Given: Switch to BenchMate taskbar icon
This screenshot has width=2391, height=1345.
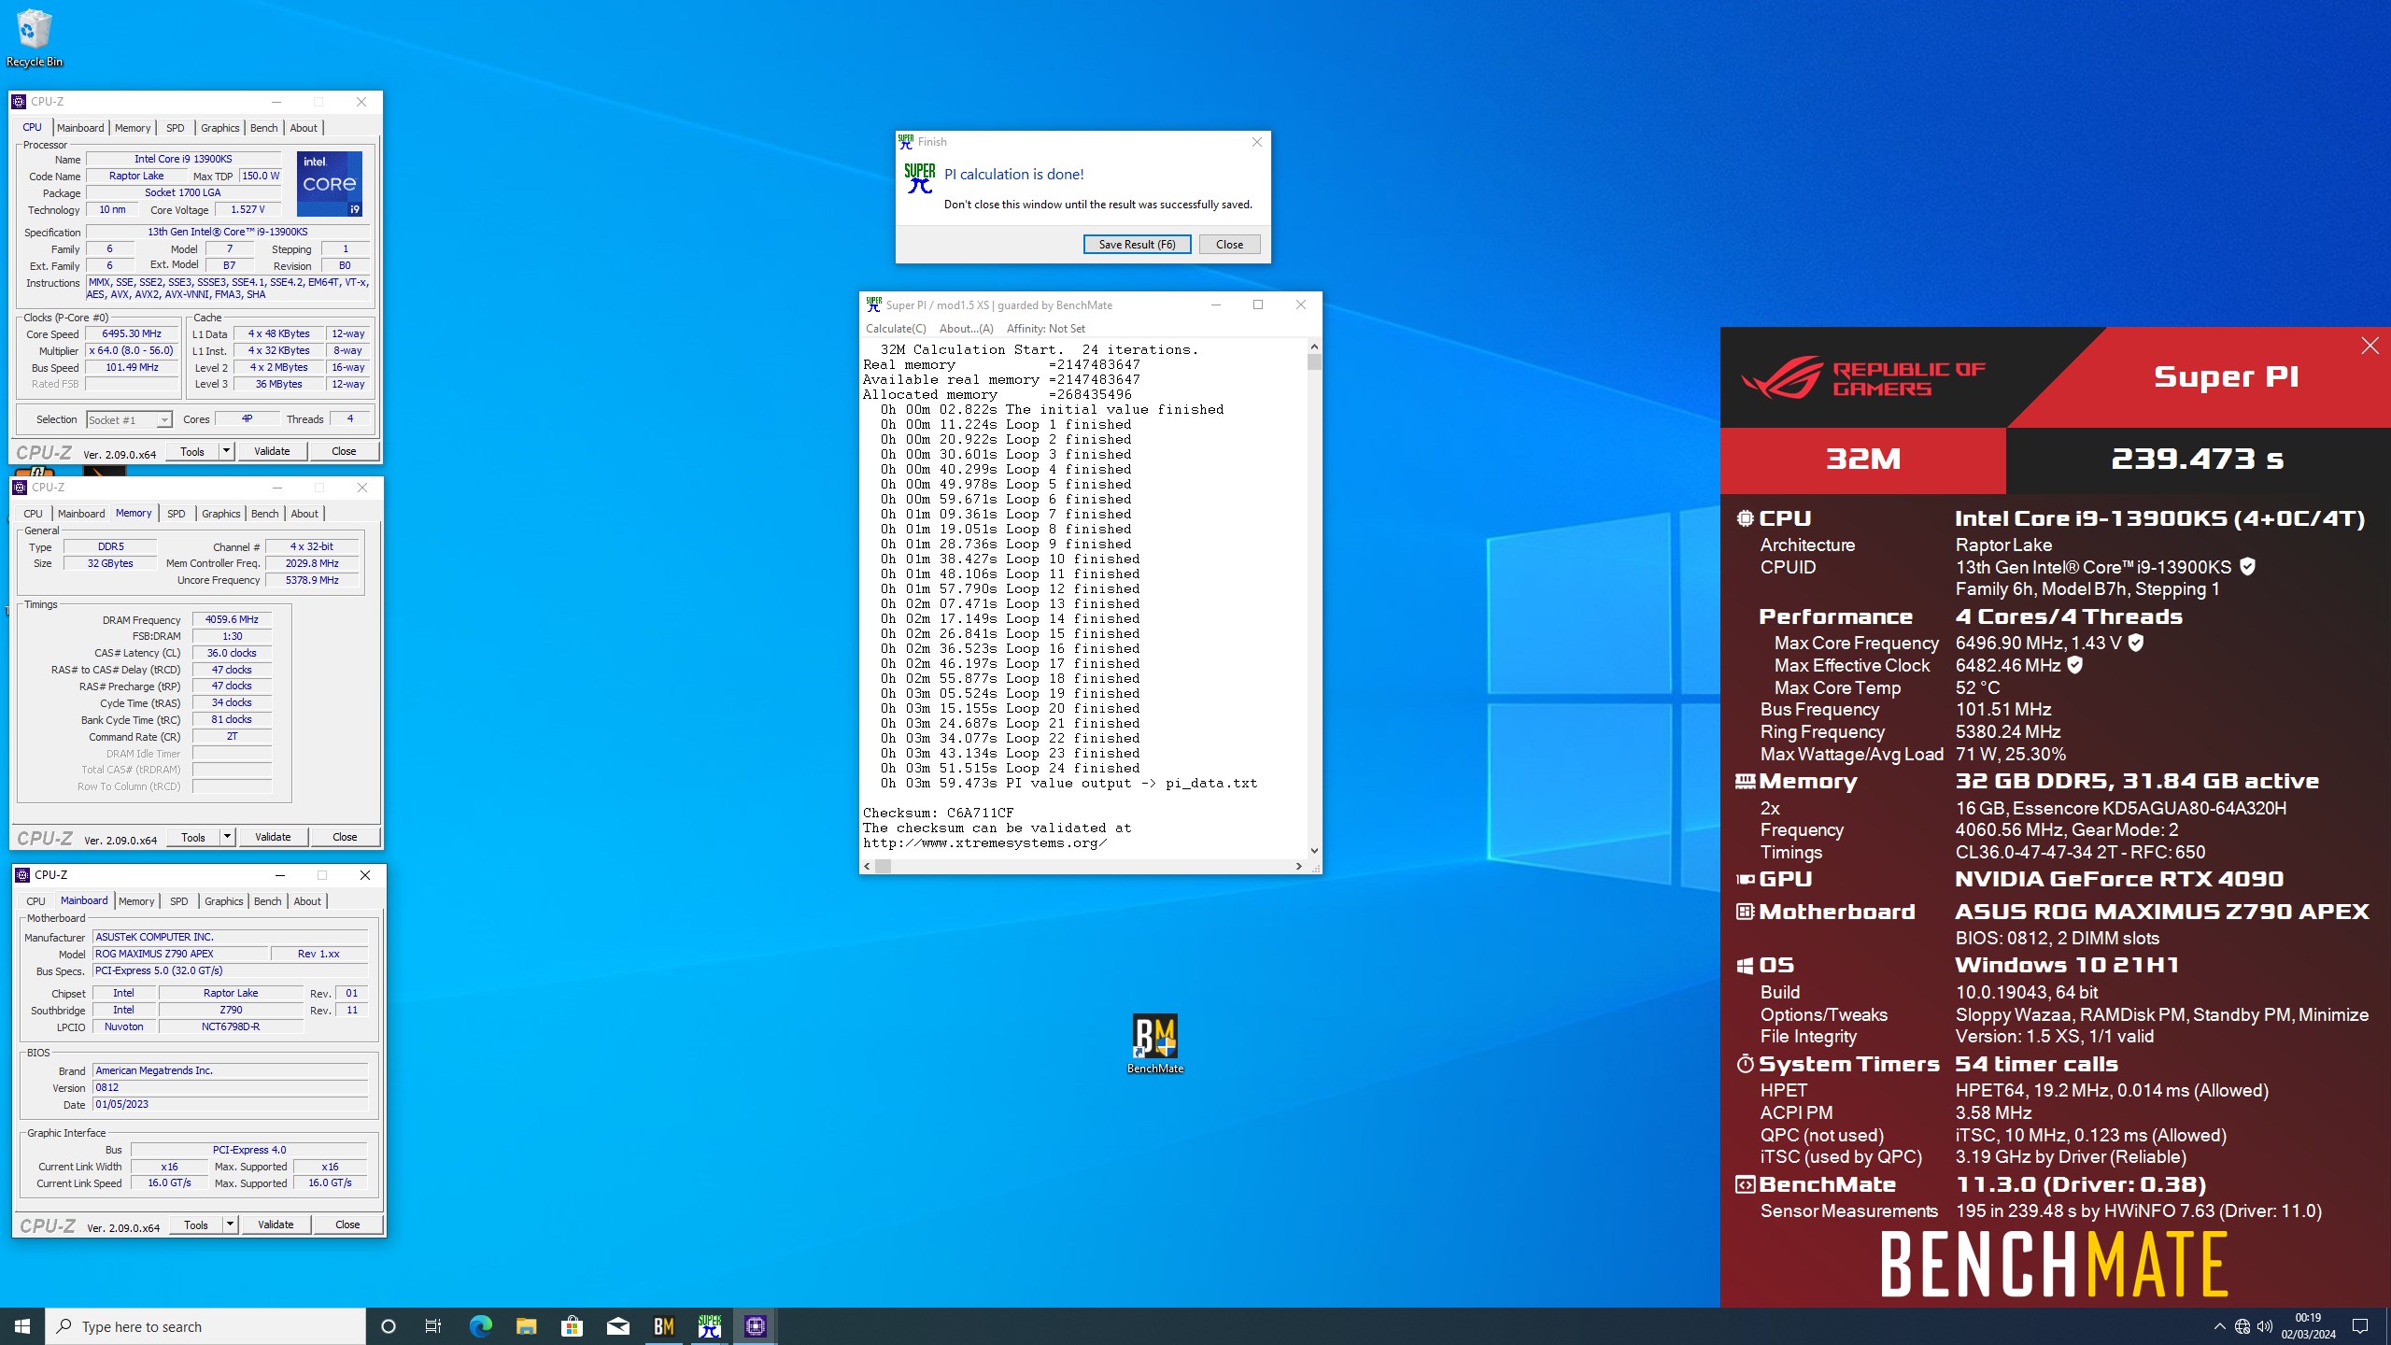Looking at the screenshot, I should (663, 1326).
